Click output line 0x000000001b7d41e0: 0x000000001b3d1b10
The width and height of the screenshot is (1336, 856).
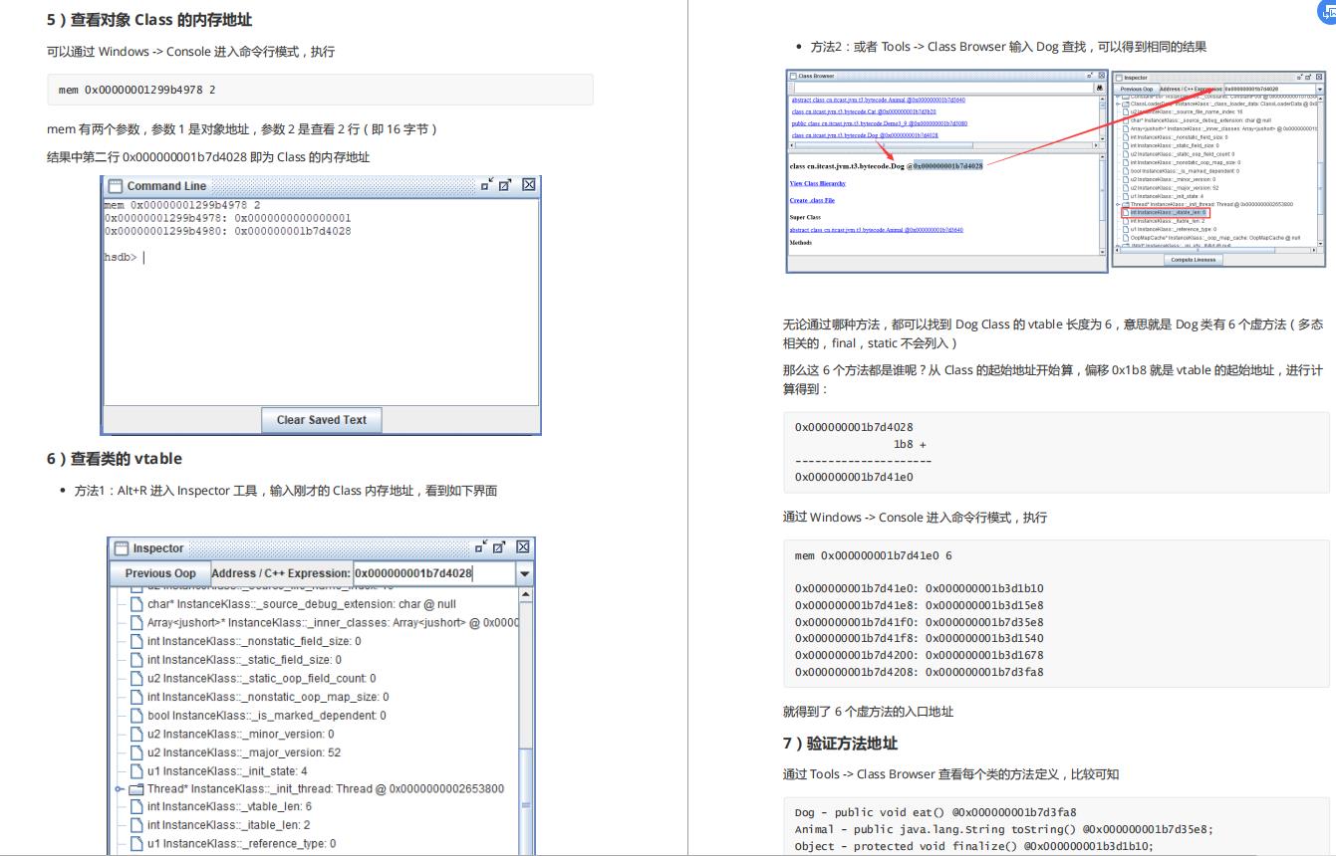pyautogui.click(x=919, y=588)
